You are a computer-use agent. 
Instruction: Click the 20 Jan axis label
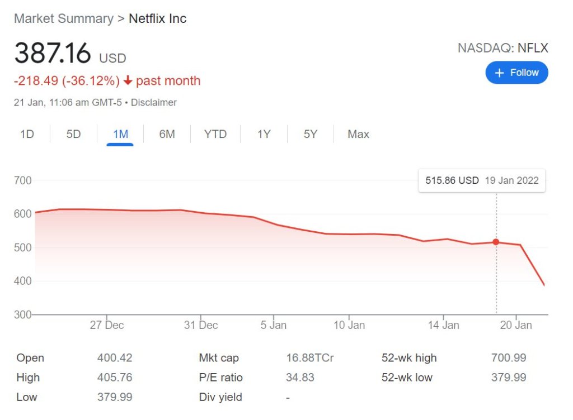point(516,325)
